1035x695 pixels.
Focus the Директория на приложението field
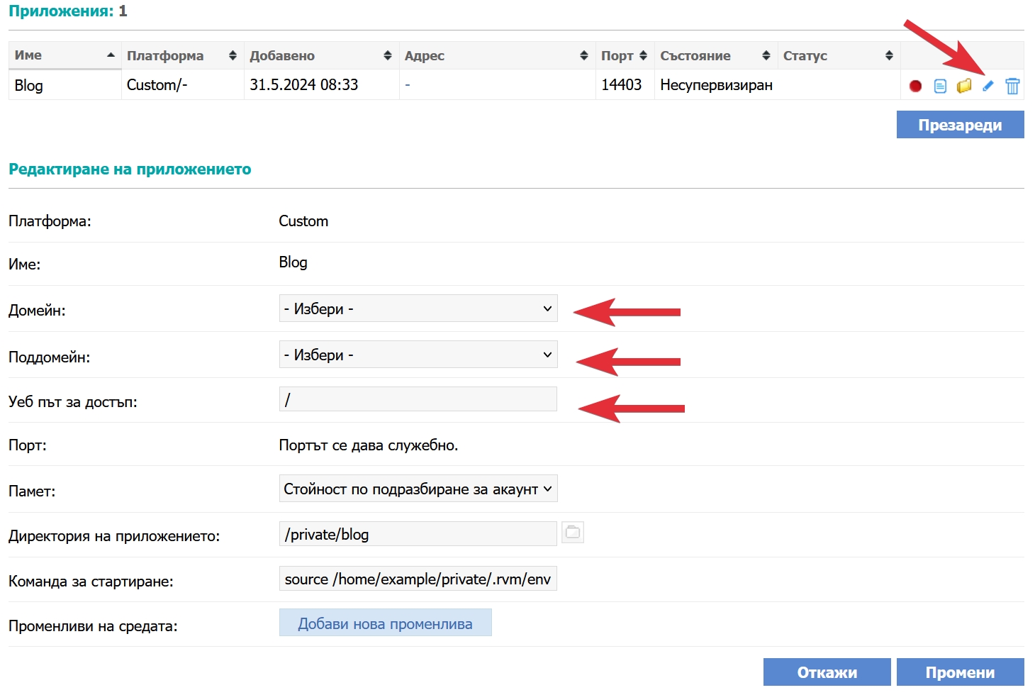tap(418, 534)
